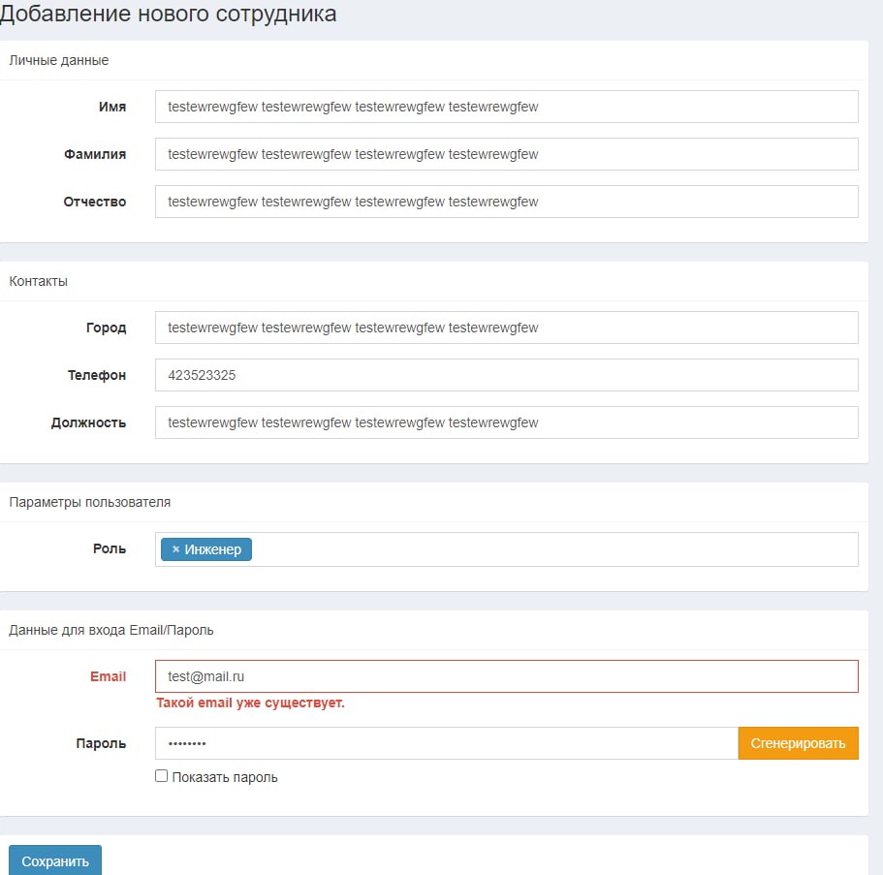Click into the Пароль field
This screenshot has width=883, height=875.
point(447,743)
